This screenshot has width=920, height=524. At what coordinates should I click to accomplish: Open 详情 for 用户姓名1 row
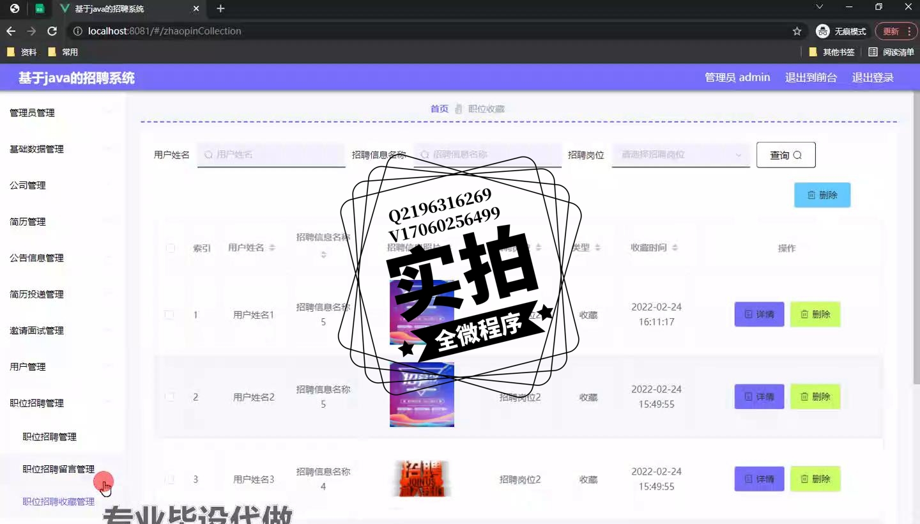(x=759, y=314)
